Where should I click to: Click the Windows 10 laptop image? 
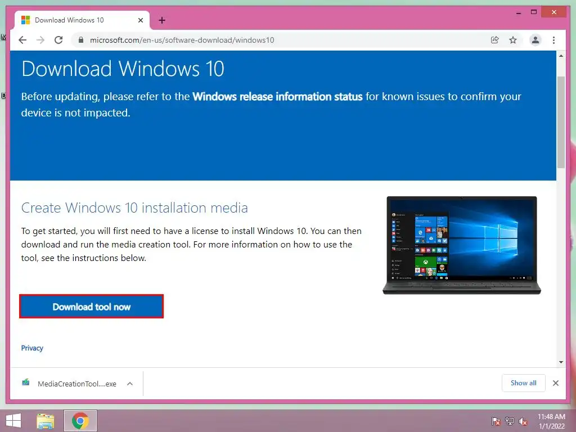pos(462,245)
